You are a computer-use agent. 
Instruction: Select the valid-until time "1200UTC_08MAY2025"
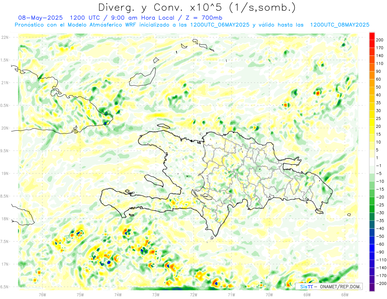340,25
